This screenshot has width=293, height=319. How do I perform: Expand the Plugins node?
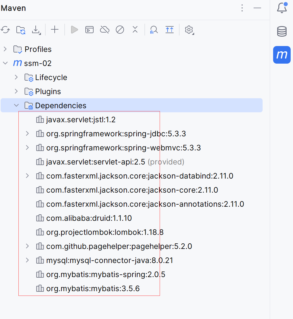click(x=16, y=91)
